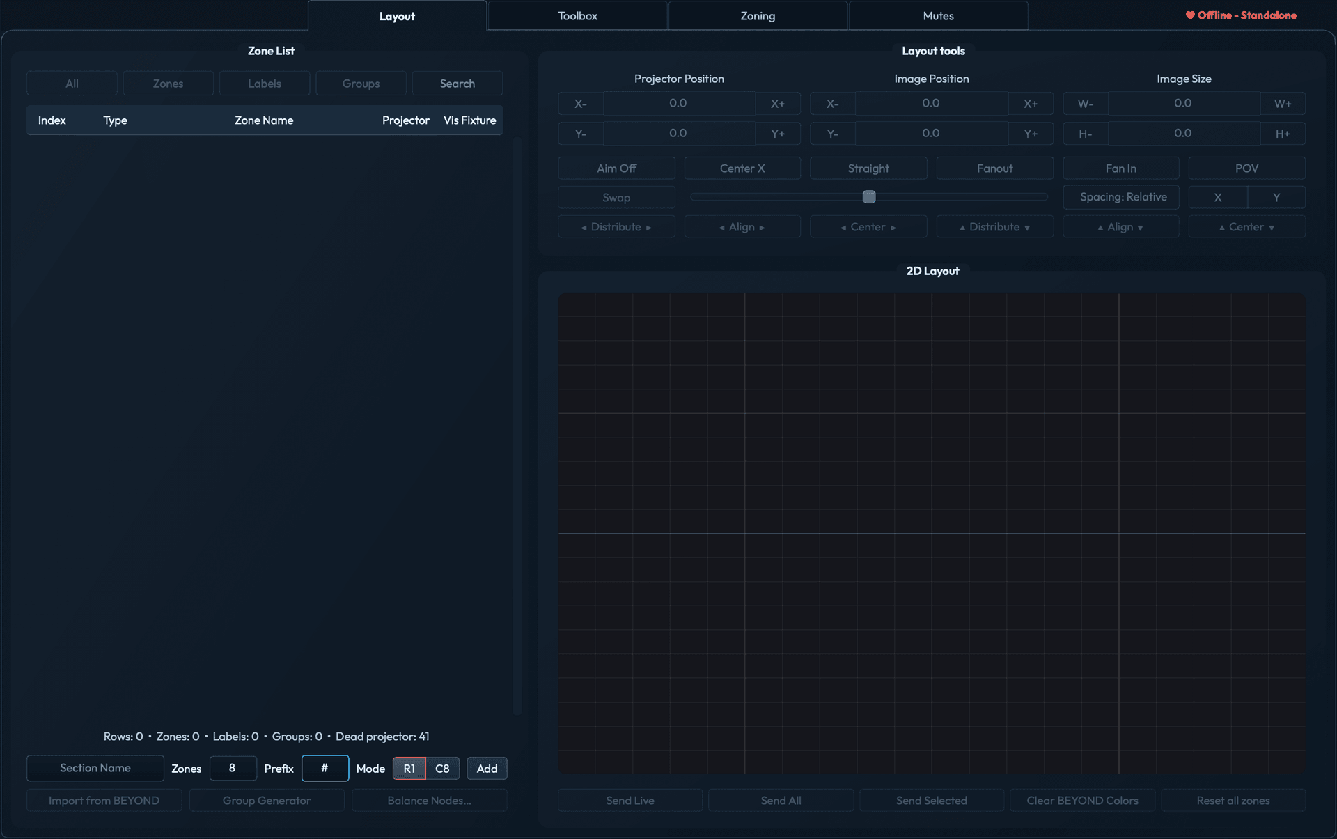Click the Send Live button
This screenshot has width=1337, height=839.
click(630, 801)
